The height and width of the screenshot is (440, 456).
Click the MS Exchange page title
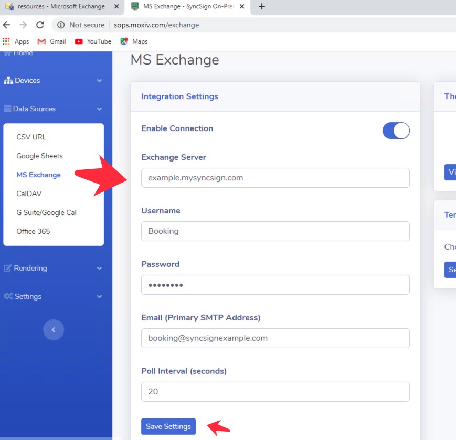tap(175, 60)
